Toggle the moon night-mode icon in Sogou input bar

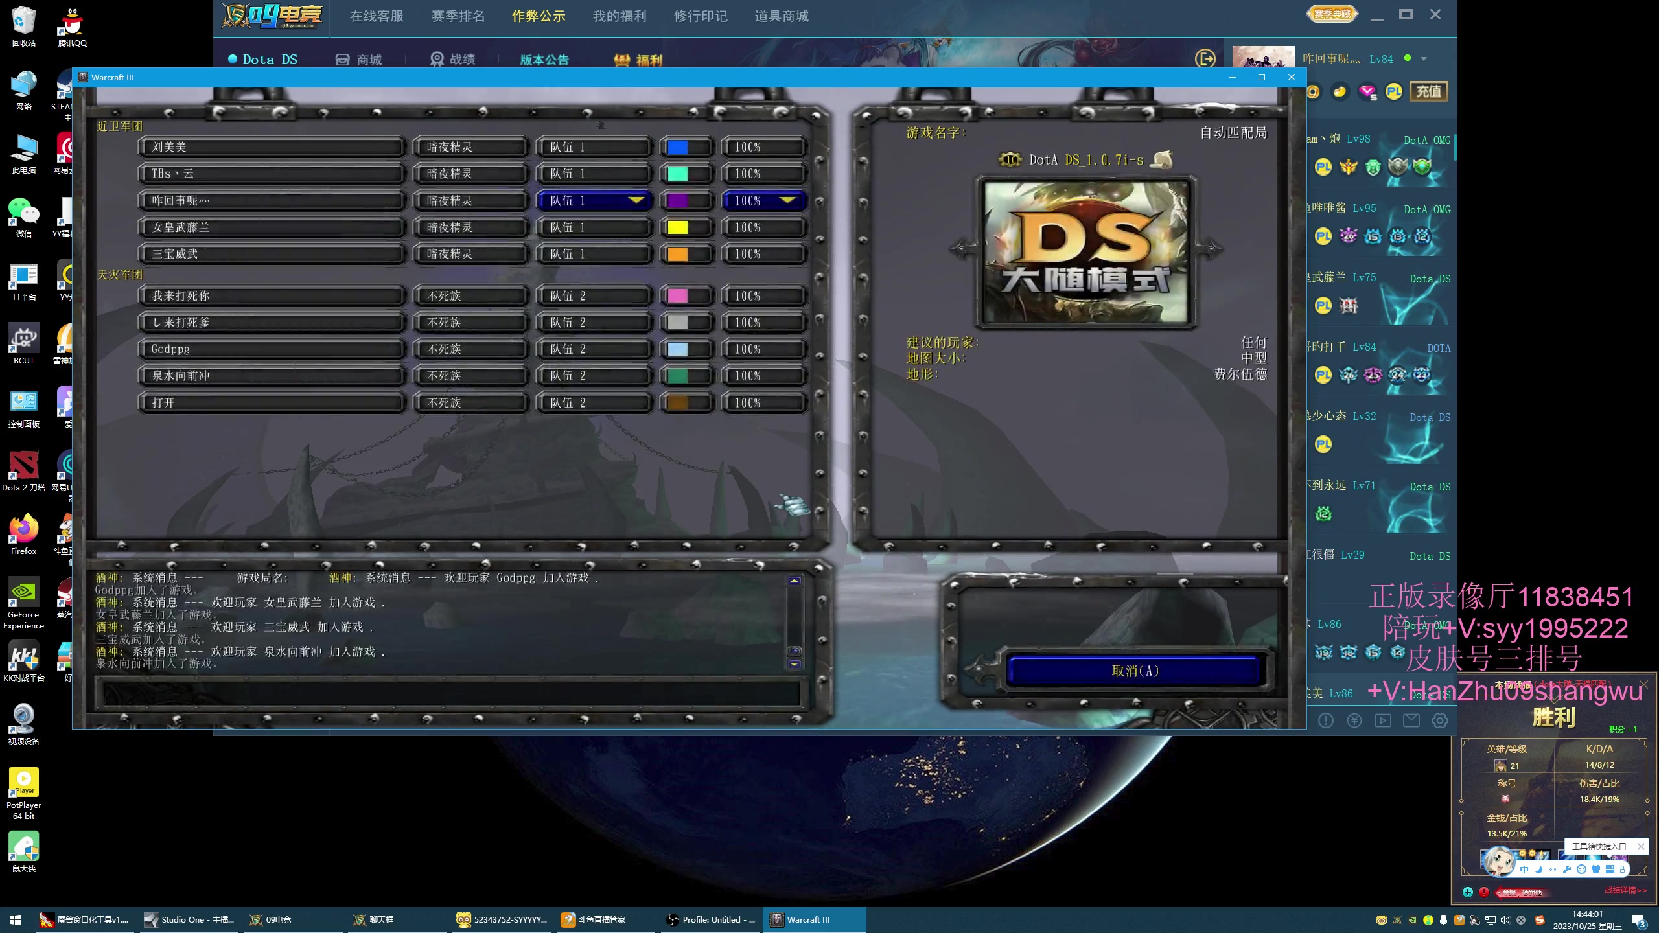(x=1538, y=870)
